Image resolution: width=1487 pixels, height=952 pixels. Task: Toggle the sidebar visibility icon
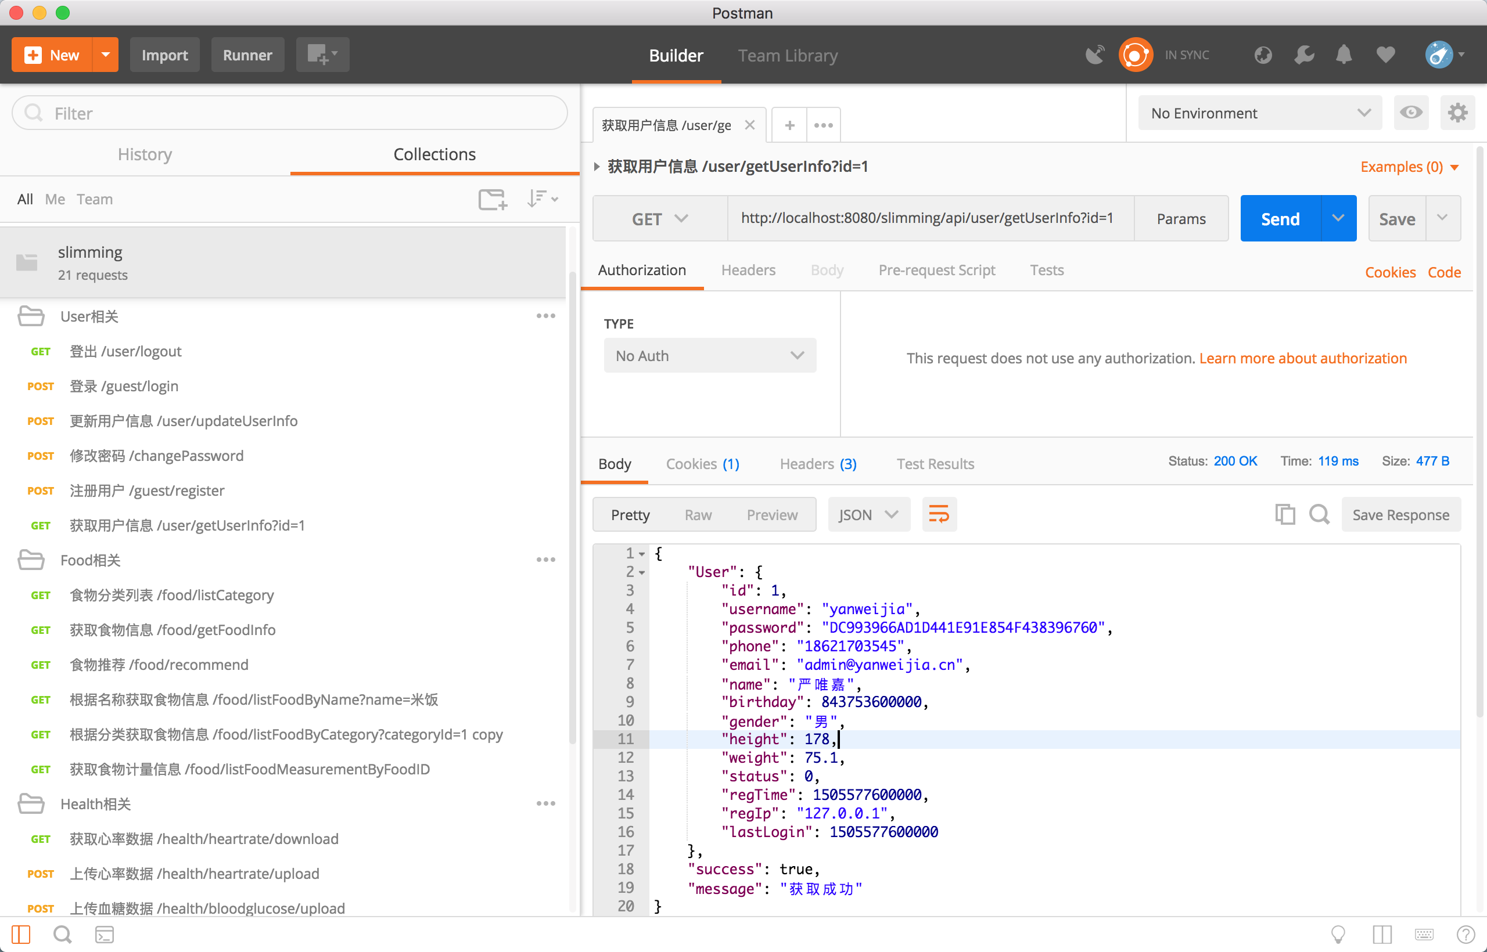20,934
